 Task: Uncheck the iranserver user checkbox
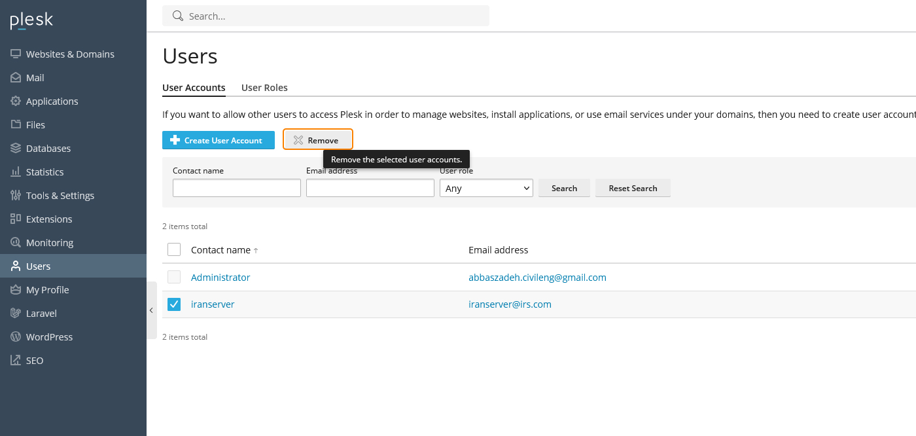(174, 304)
